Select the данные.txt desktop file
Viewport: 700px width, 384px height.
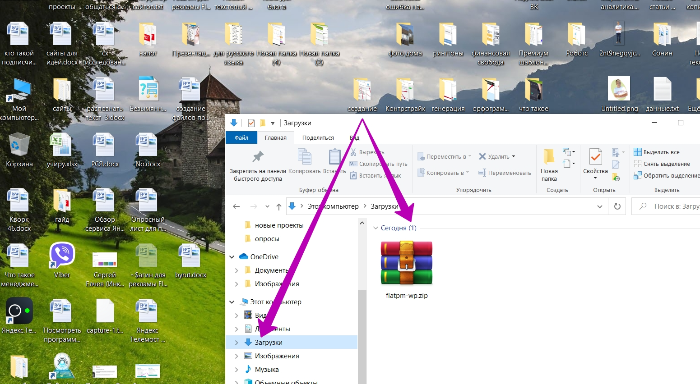[662, 95]
